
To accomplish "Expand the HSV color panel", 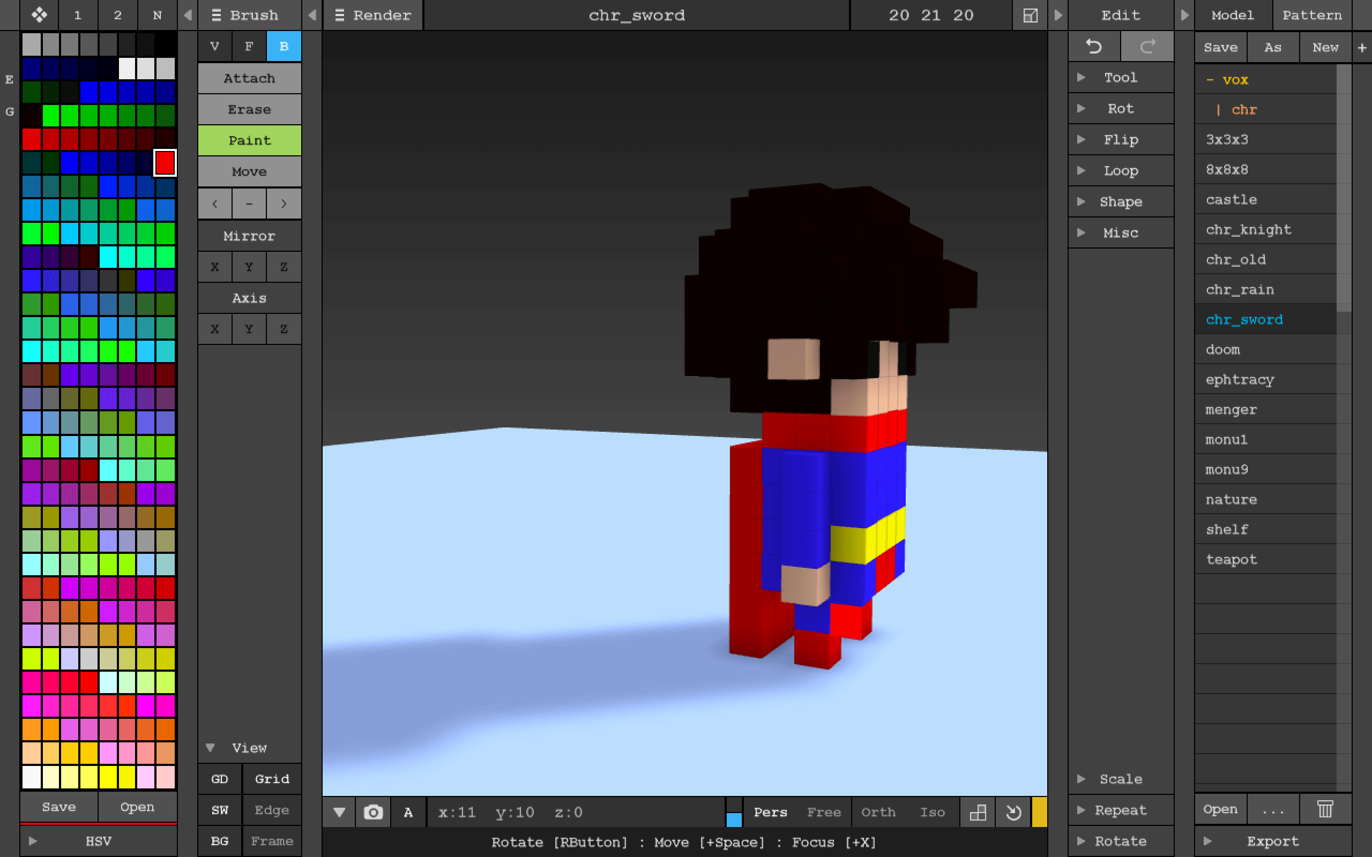I will click(99, 841).
